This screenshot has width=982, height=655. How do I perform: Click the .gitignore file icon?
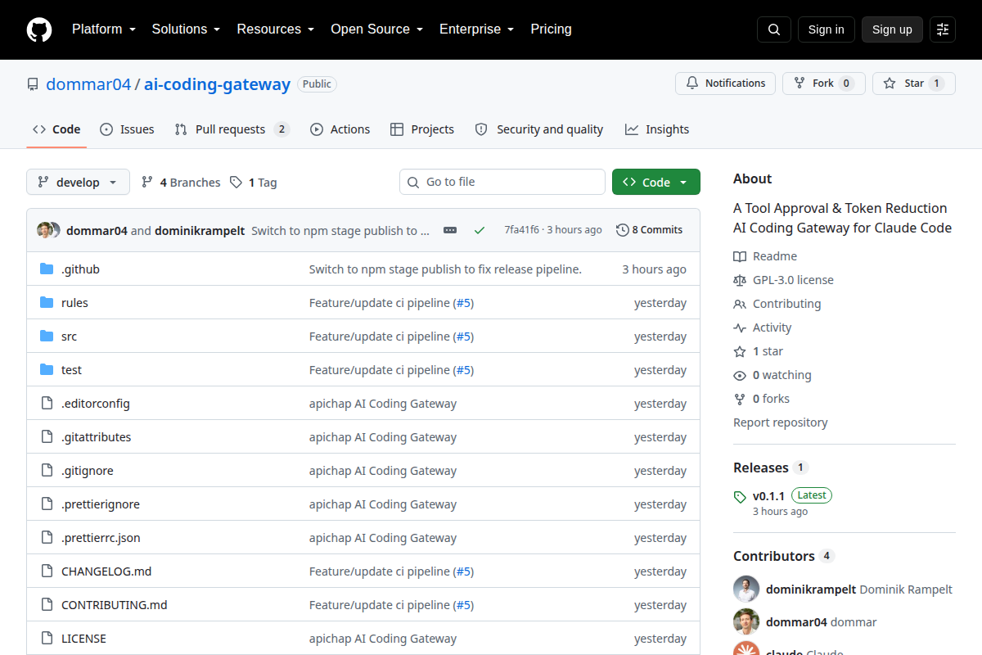(47, 471)
